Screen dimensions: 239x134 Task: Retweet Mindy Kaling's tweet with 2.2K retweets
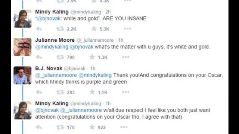[x=60, y=29]
